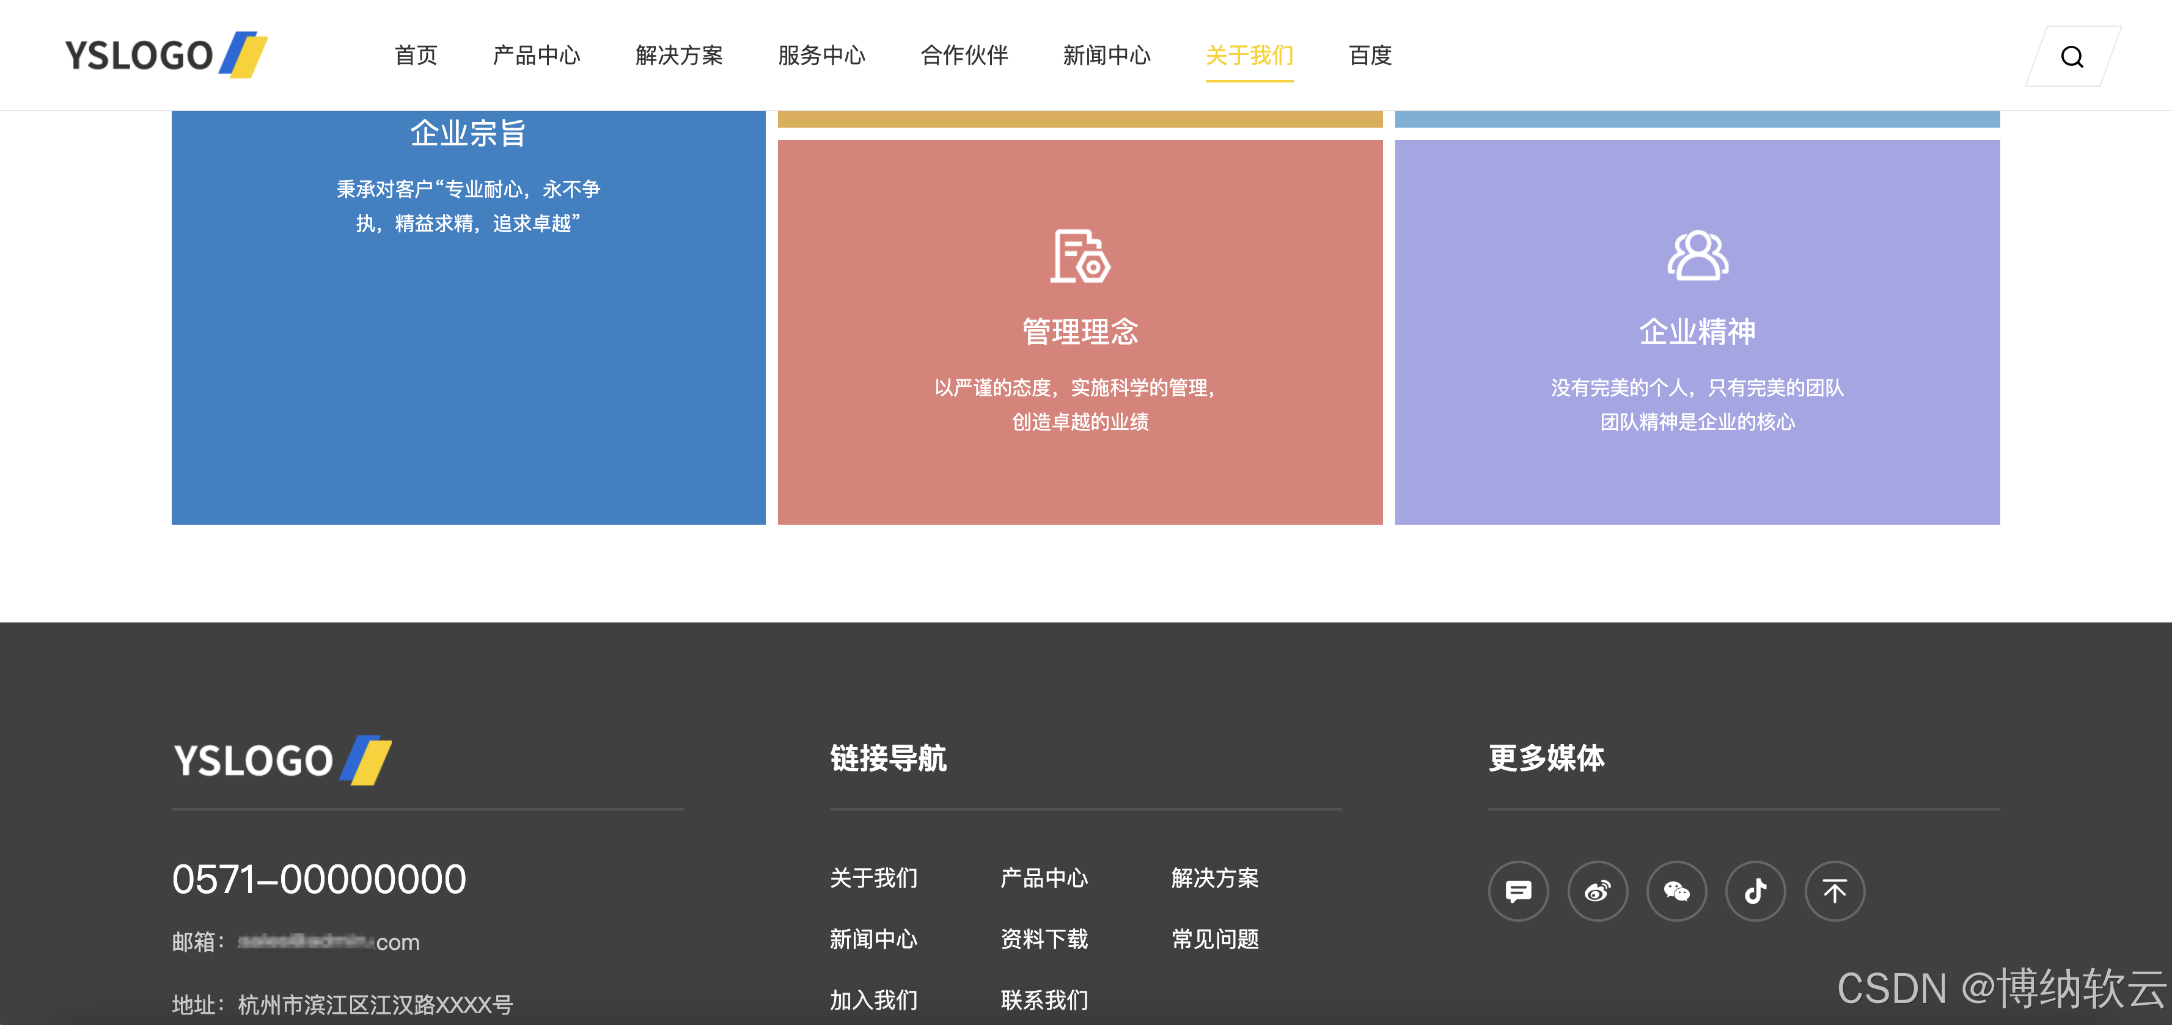Viewport: 2172px width, 1025px height.
Task: Click the back-to-top arrow icon
Action: pyautogui.click(x=1835, y=891)
